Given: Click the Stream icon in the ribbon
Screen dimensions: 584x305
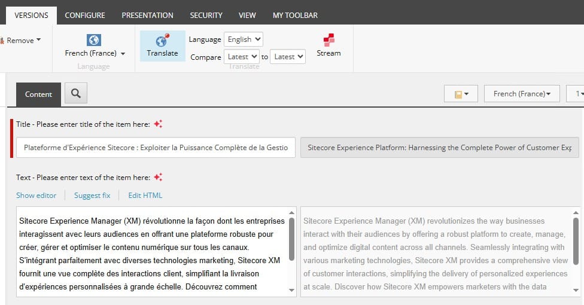Looking at the screenshot, I should click(328, 41).
